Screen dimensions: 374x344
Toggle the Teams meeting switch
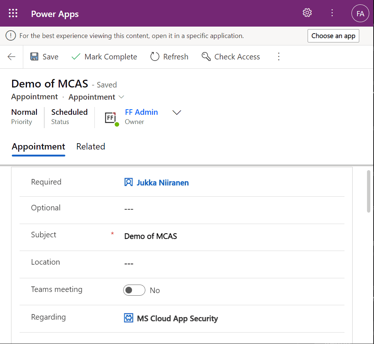pos(134,290)
